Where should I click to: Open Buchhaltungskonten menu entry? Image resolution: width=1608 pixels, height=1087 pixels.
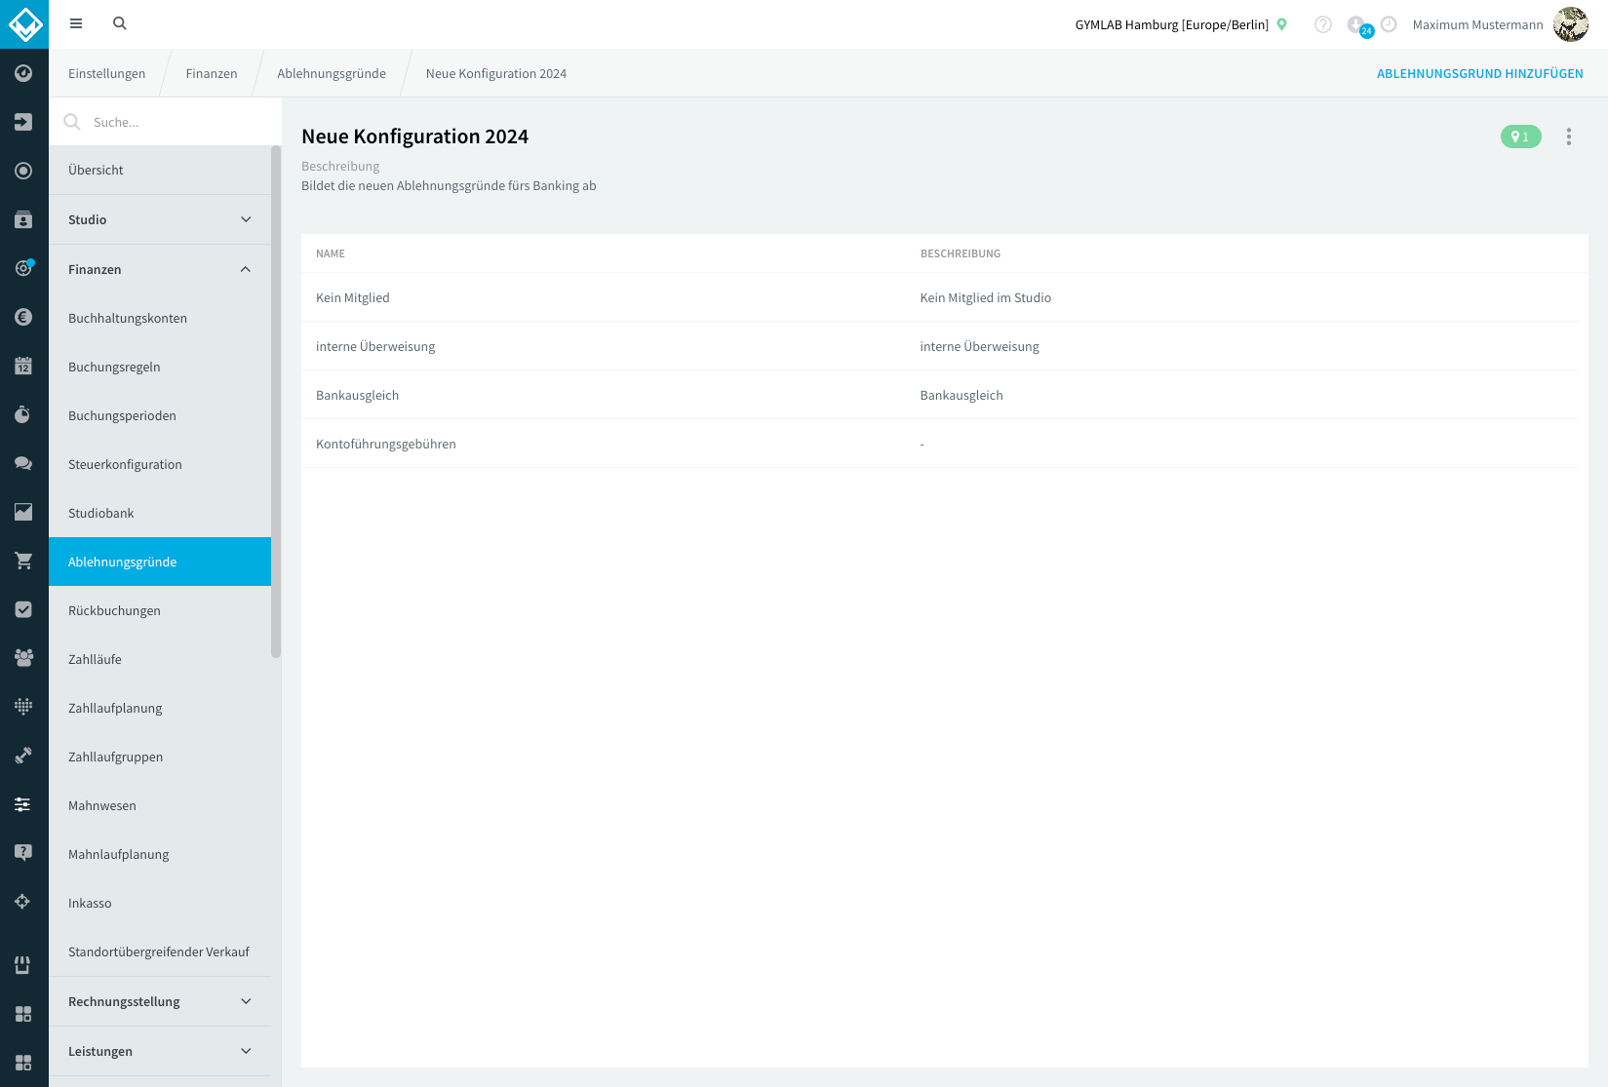160,318
